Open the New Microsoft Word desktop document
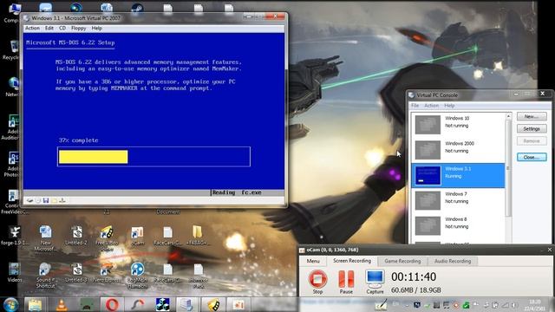This screenshot has width=555, height=312. pyautogui.click(x=45, y=237)
